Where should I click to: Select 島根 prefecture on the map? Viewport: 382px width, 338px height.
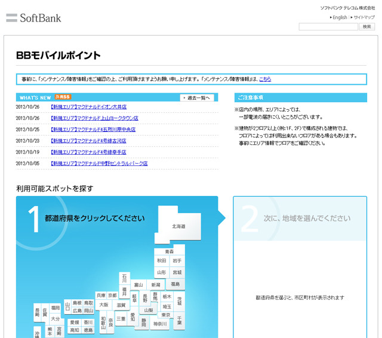[x=77, y=303]
